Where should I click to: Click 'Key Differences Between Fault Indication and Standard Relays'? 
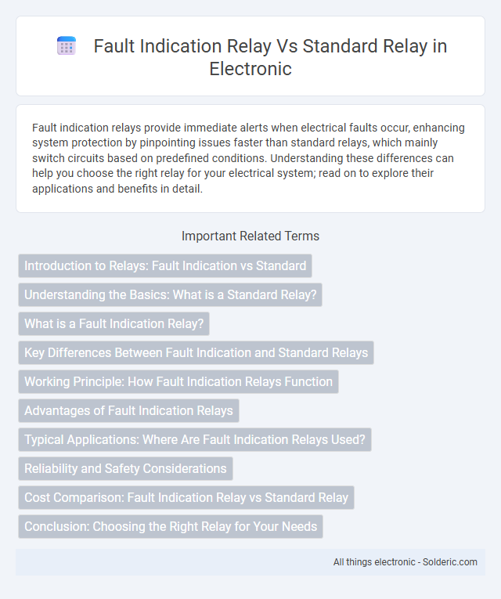click(196, 352)
